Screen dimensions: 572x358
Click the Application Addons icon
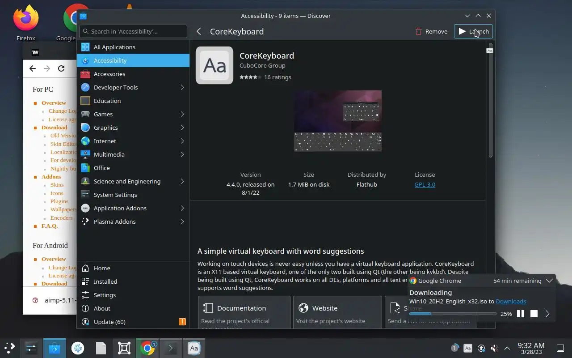[x=85, y=208]
